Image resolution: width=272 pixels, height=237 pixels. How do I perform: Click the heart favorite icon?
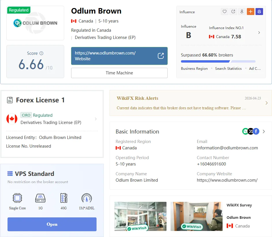(225, 12)
